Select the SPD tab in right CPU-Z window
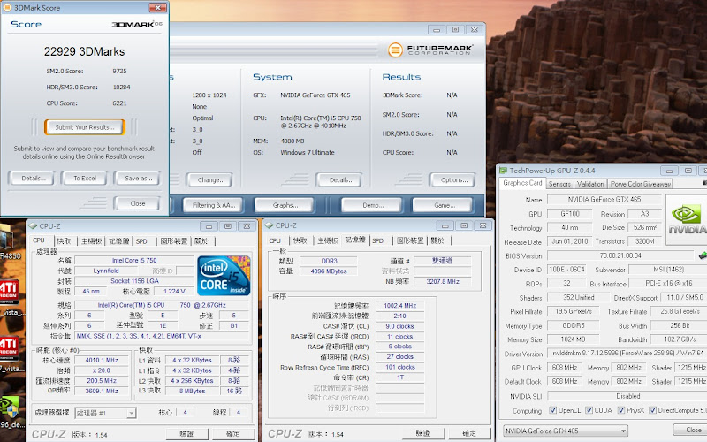This screenshot has width=707, height=442. 378,240
